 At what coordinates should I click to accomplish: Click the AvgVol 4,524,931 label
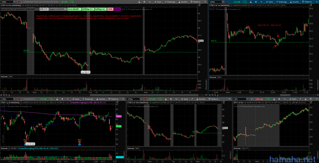click(x=57, y=9)
